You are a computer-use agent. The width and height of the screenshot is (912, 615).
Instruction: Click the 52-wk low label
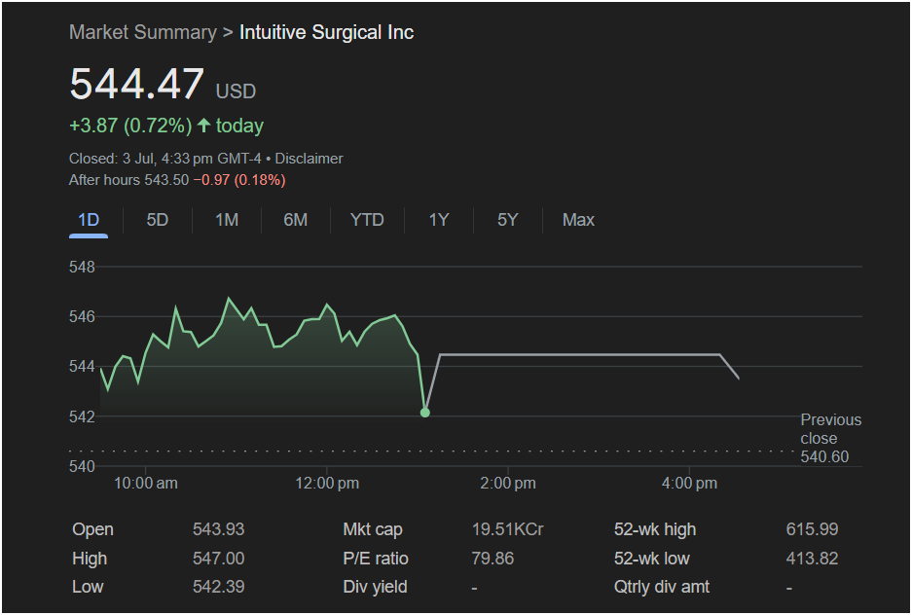pyautogui.click(x=652, y=559)
